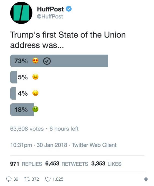Click the nauseated green face emoji
The width and height of the screenshot is (154, 186).
(x=35, y=109)
